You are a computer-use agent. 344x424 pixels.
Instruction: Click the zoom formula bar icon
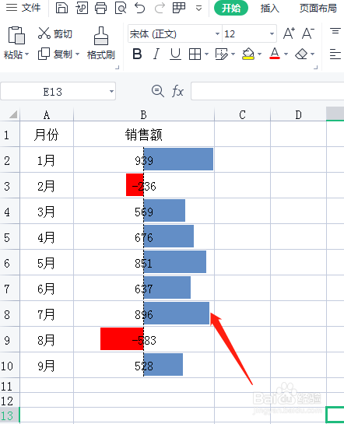(158, 91)
